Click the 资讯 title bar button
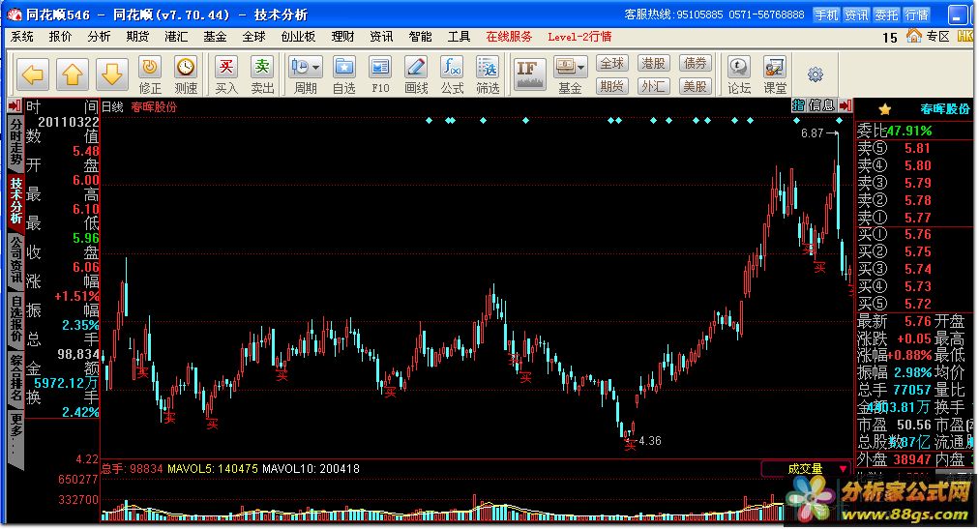 coord(856,15)
